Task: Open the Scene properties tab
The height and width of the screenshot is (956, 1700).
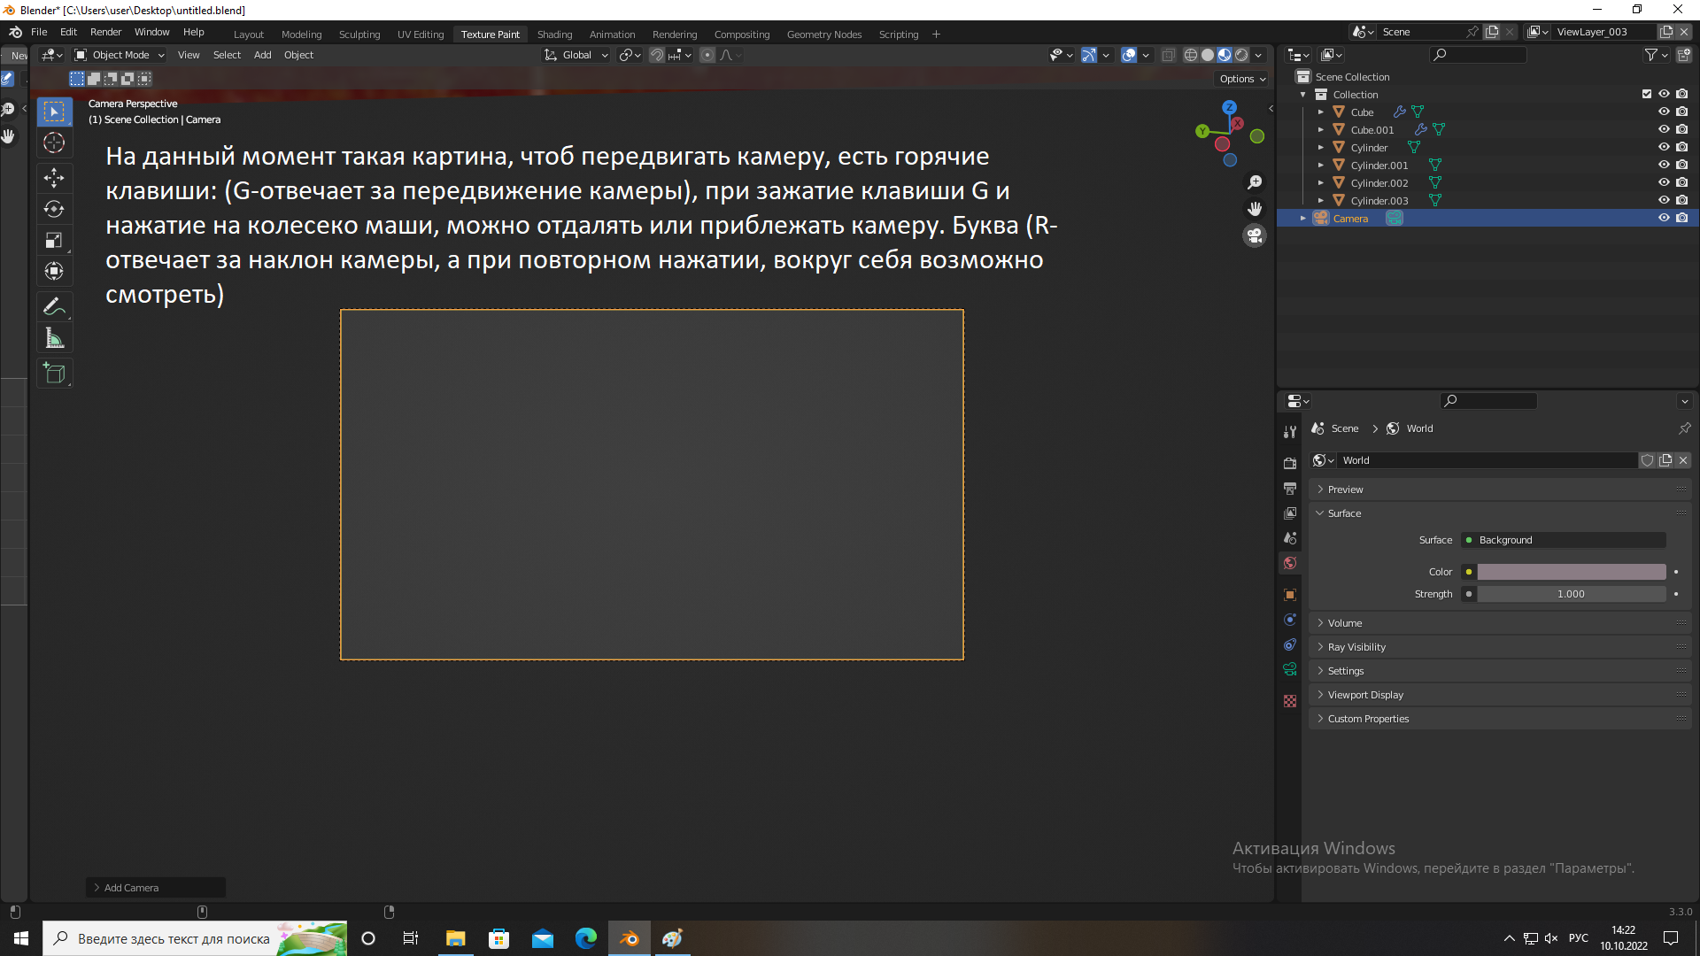Action: point(1290,537)
